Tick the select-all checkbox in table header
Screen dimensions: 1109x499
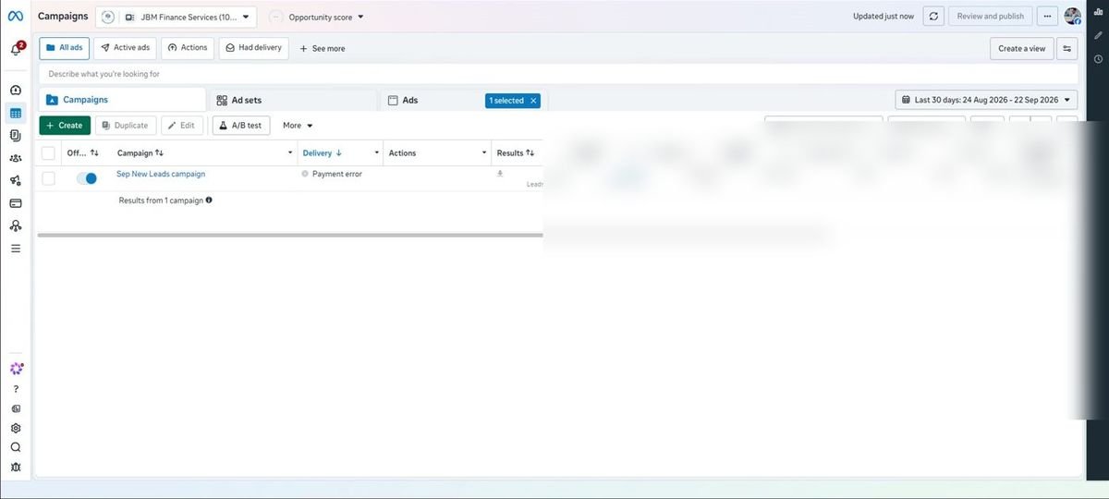(48, 153)
